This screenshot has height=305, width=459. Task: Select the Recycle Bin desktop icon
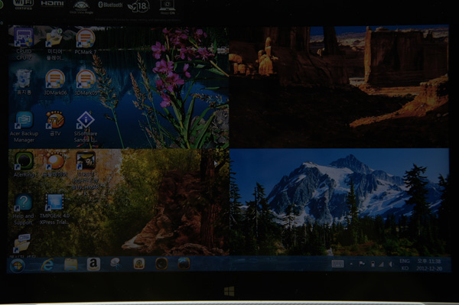point(24,82)
